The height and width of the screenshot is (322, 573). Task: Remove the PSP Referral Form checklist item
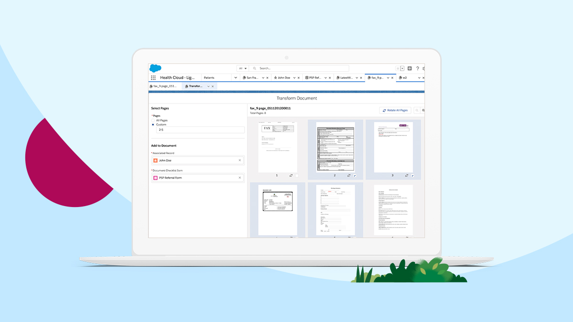coord(240,177)
